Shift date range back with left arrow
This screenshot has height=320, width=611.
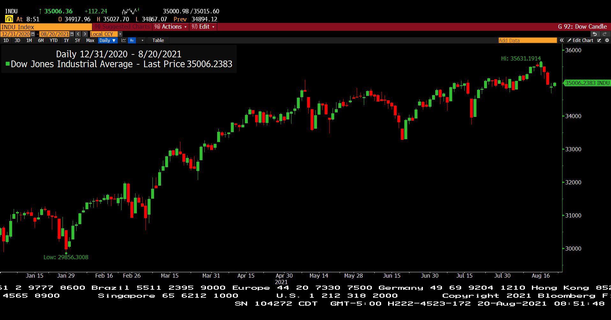click(x=78, y=34)
